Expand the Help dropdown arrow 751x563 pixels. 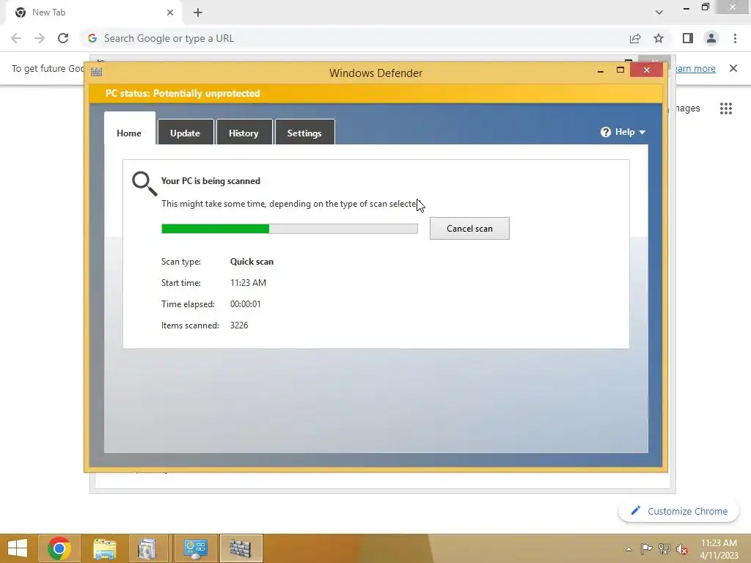point(642,132)
